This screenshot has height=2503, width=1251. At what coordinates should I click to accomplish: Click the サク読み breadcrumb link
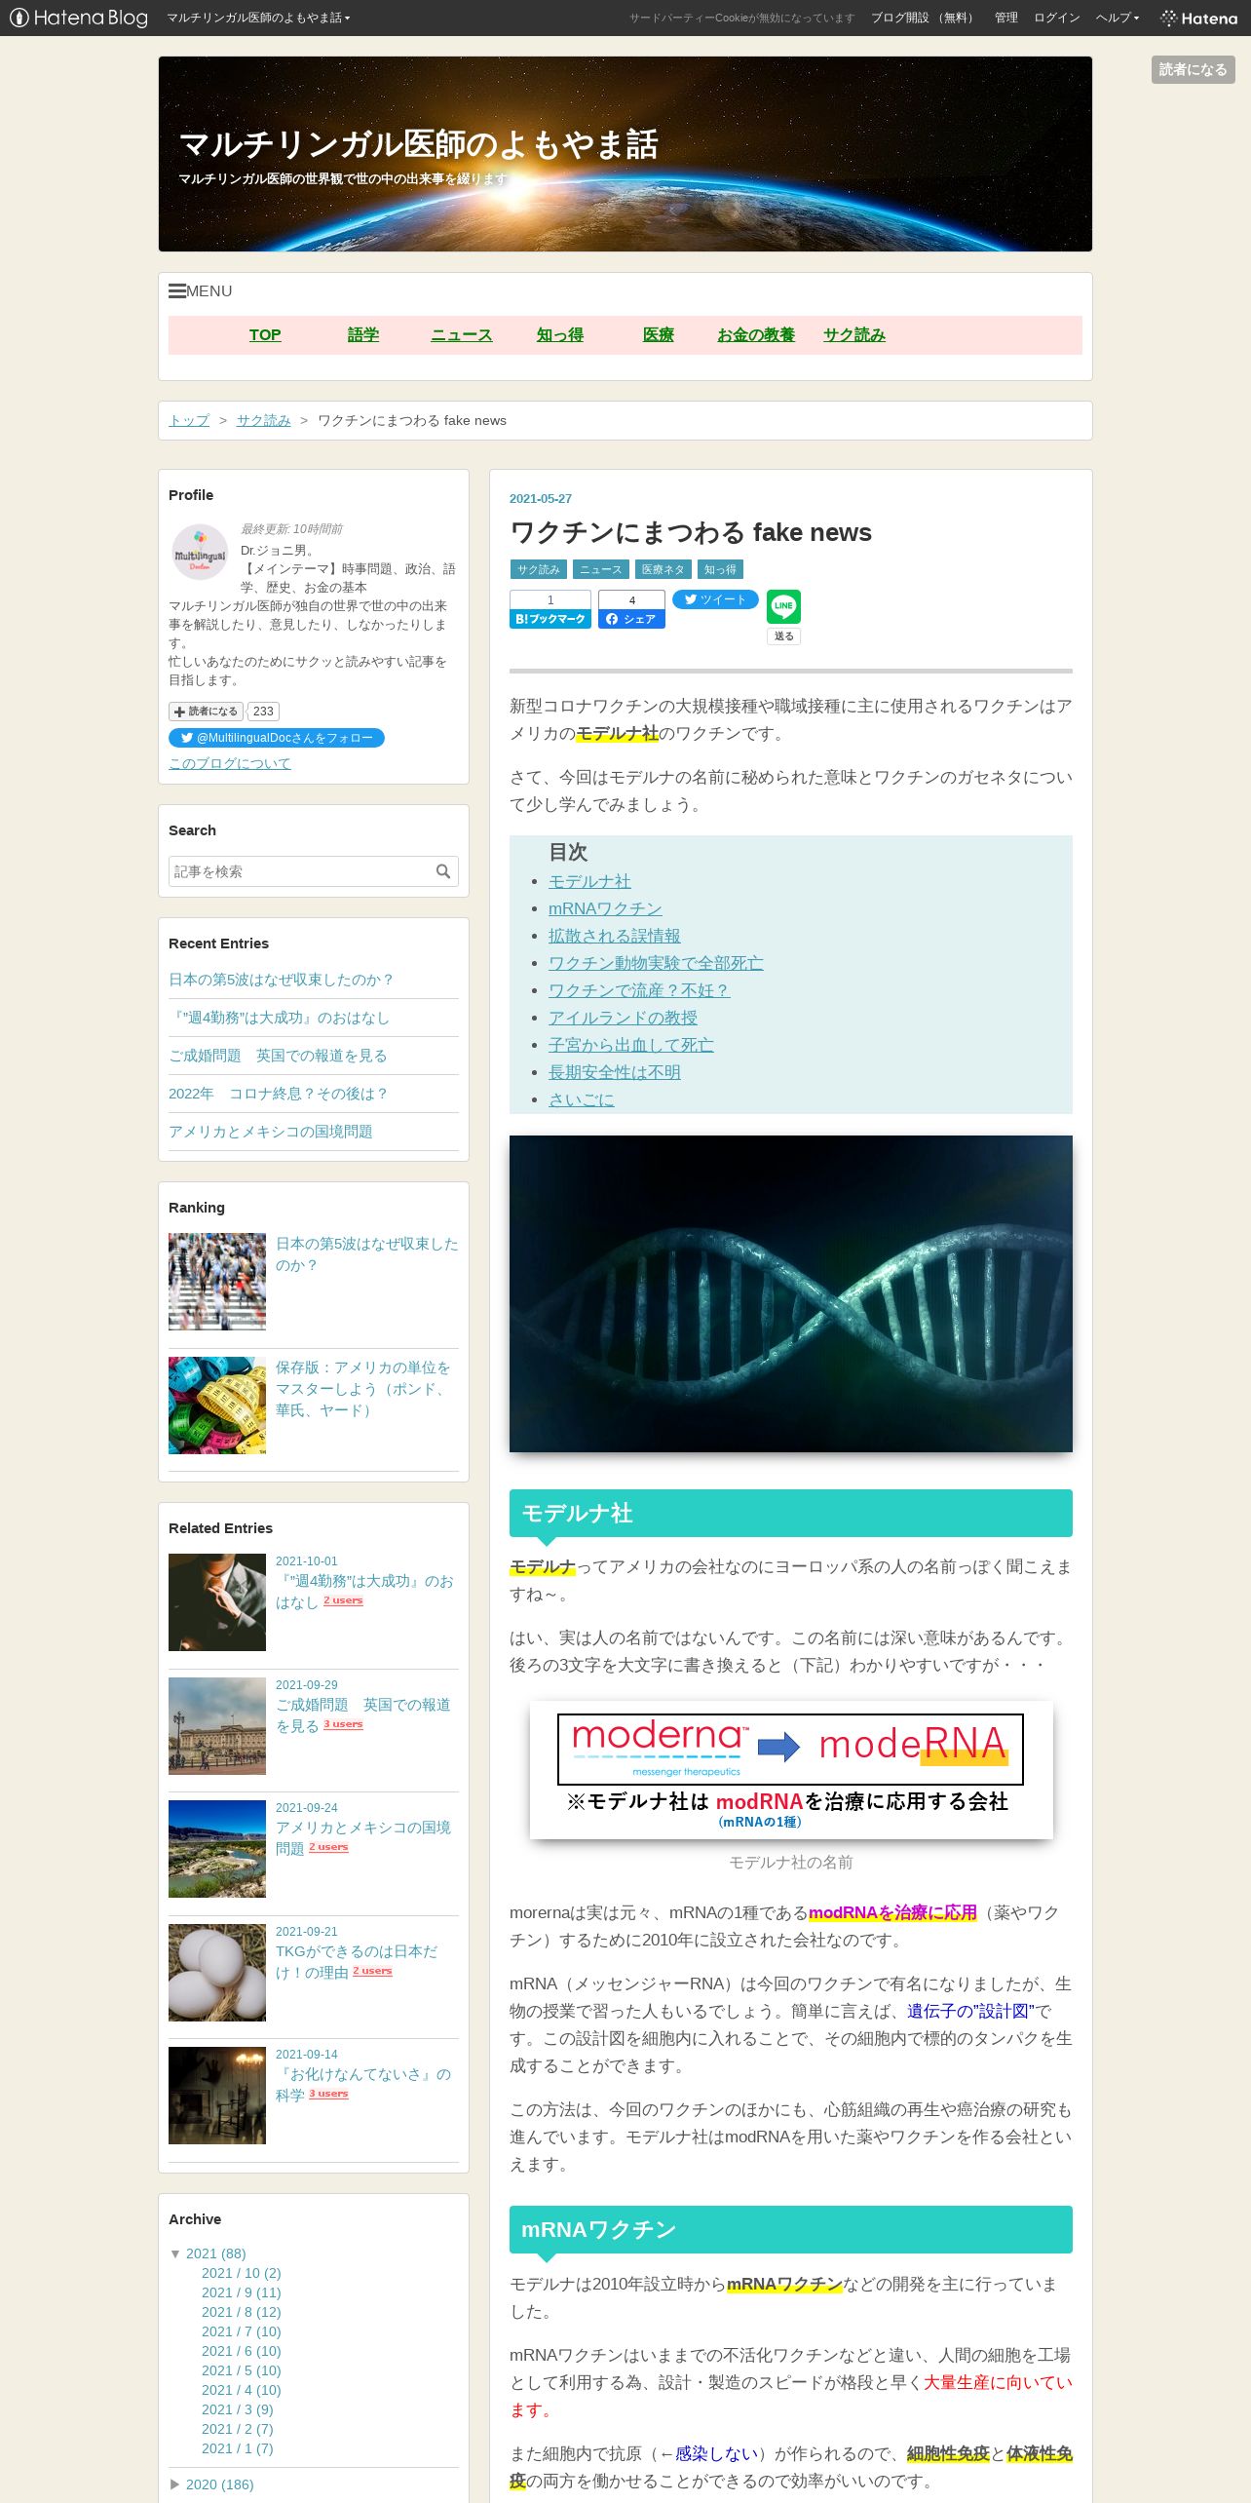coord(264,420)
